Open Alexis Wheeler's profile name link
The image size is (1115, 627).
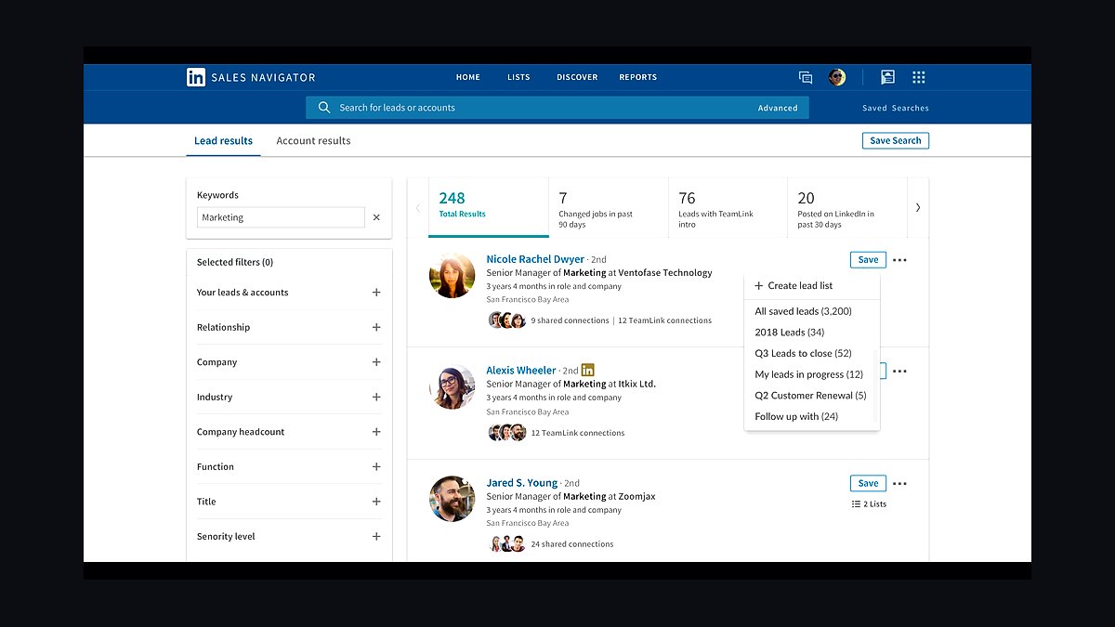click(521, 370)
